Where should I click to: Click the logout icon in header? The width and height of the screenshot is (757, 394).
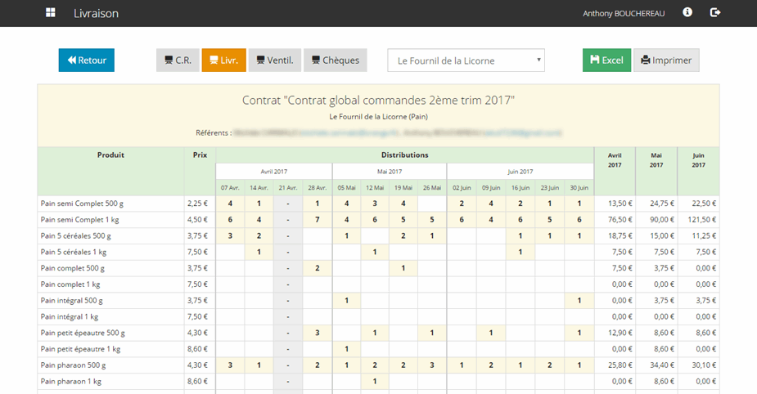pos(715,12)
